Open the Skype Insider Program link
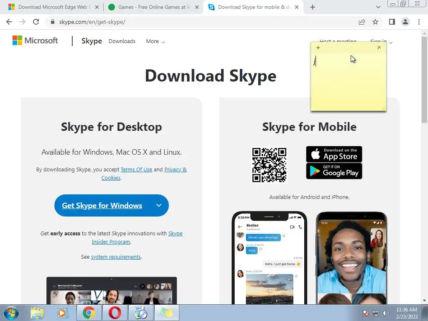The width and height of the screenshot is (428, 321). [137, 237]
